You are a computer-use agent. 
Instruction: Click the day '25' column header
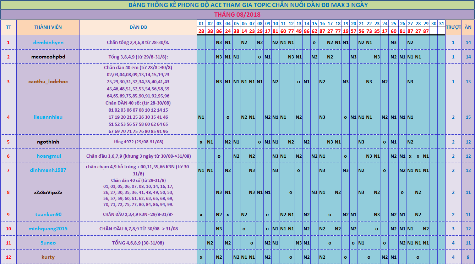click(393, 23)
